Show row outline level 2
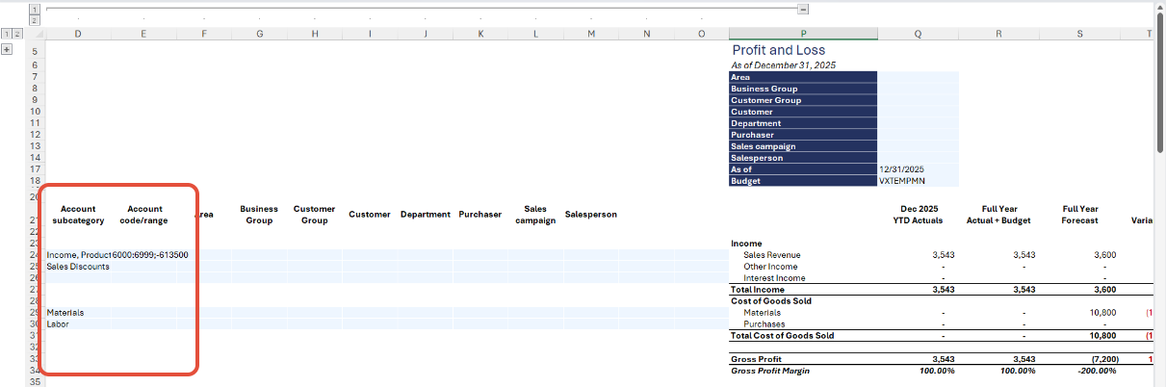 [15, 34]
